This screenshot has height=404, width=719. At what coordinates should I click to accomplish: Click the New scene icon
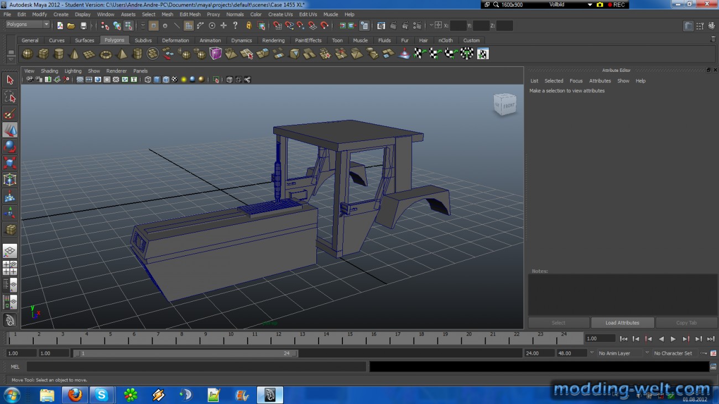pyautogui.click(x=60, y=25)
